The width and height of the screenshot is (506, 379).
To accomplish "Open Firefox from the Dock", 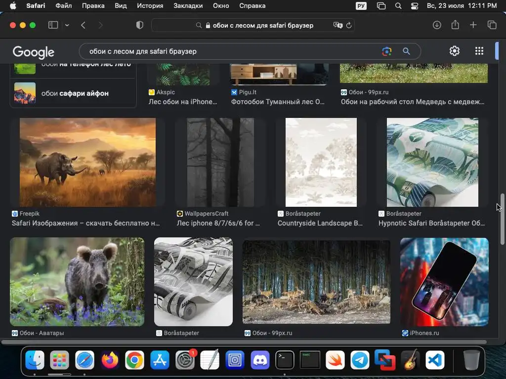I will [x=110, y=360].
